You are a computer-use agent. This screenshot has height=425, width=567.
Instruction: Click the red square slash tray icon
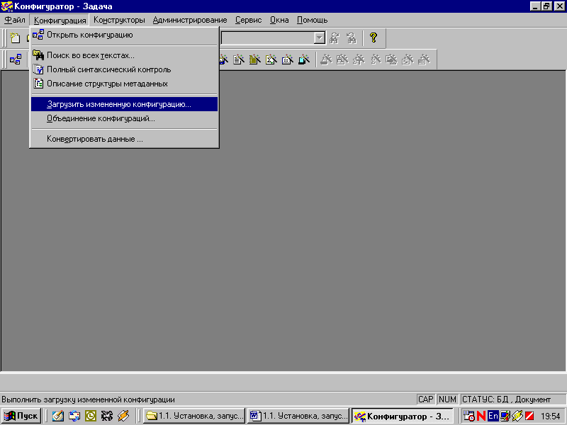(529, 416)
